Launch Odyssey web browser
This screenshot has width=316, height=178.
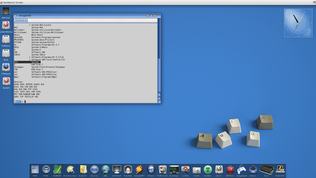(94, 170)
